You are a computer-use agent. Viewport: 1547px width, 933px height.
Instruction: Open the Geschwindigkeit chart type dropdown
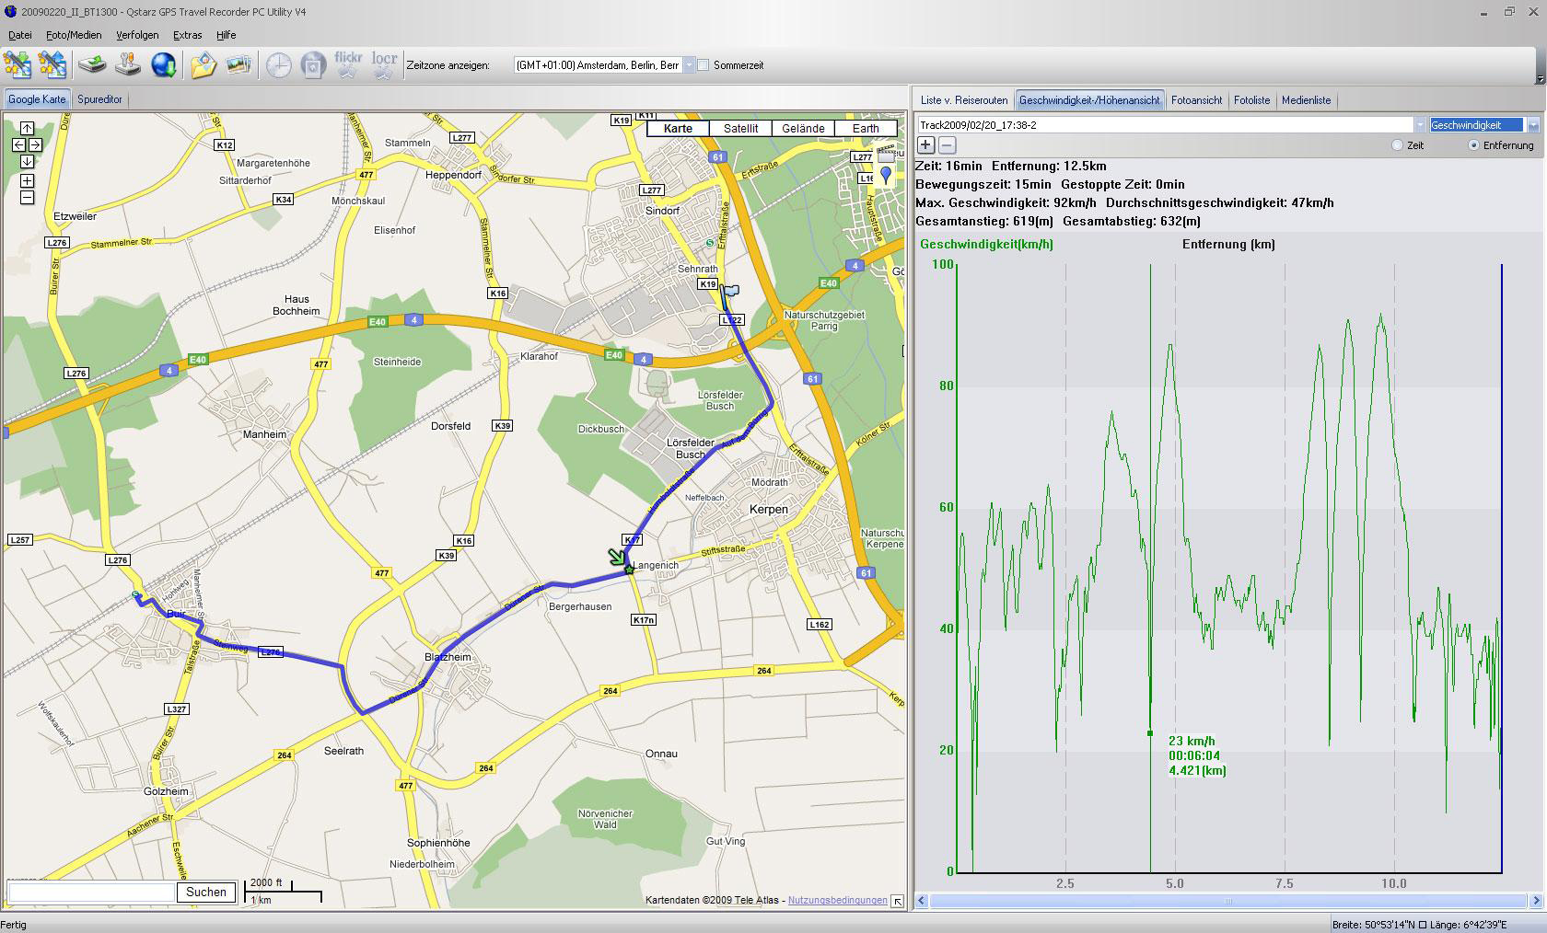(1532, 125)
